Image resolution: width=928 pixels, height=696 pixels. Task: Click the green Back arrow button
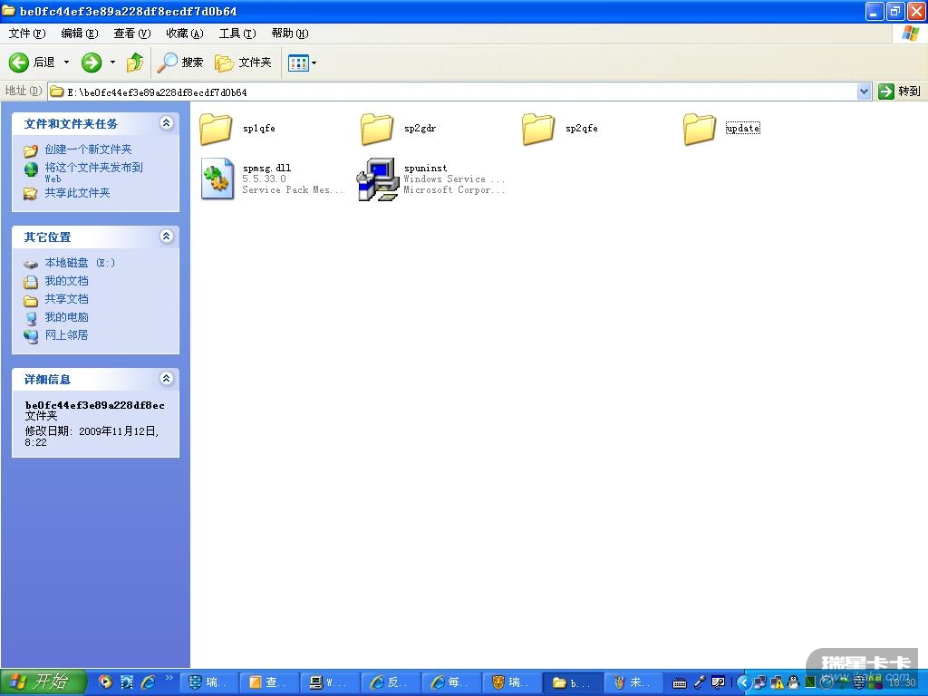(20, 63)
